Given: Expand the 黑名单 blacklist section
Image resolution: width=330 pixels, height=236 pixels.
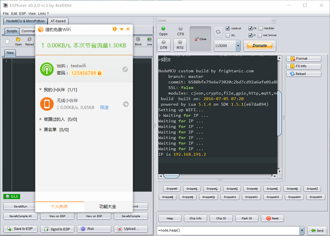Looking at the screenshot, I should tap(41, 130).
